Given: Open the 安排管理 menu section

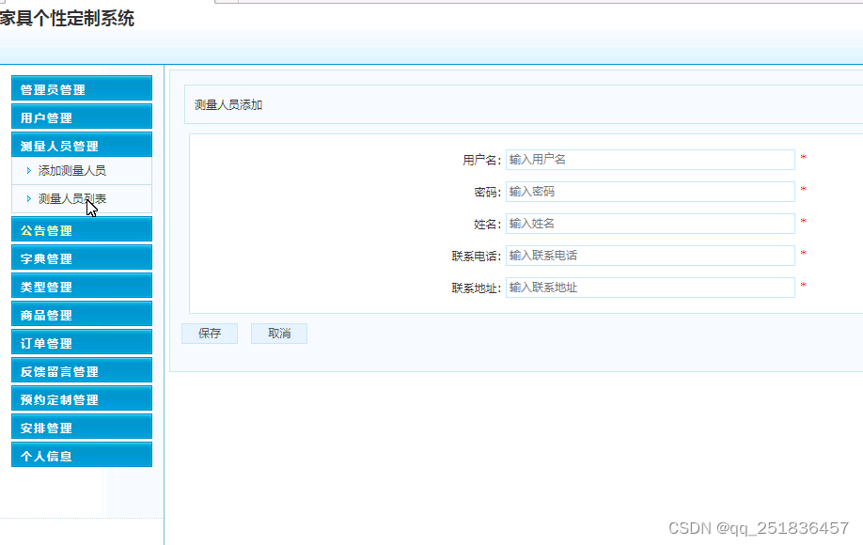Looking at the screenshot, I should coord(82,427).
